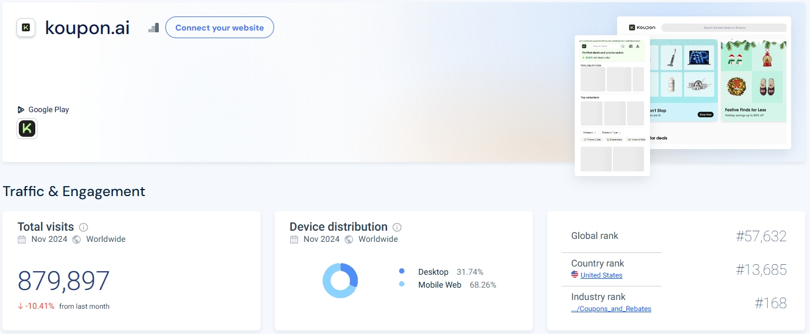The width and height of the screenshot is (810, 334).
Task: Click the Traffic & Engagement heading
Action: click(74, 191)
